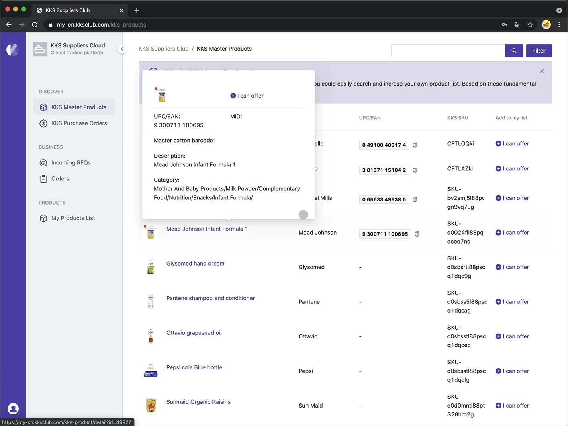Click the KKS SKU column header
Viewport: 568px width, 426px height.
(x=458, y=118)
